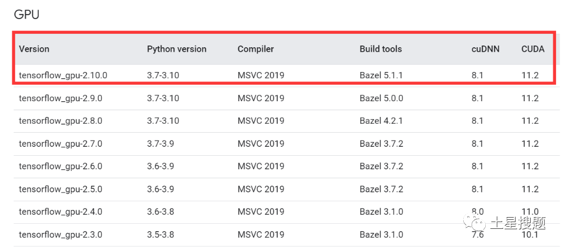Click the cuDNN column header

coord(486,49)
